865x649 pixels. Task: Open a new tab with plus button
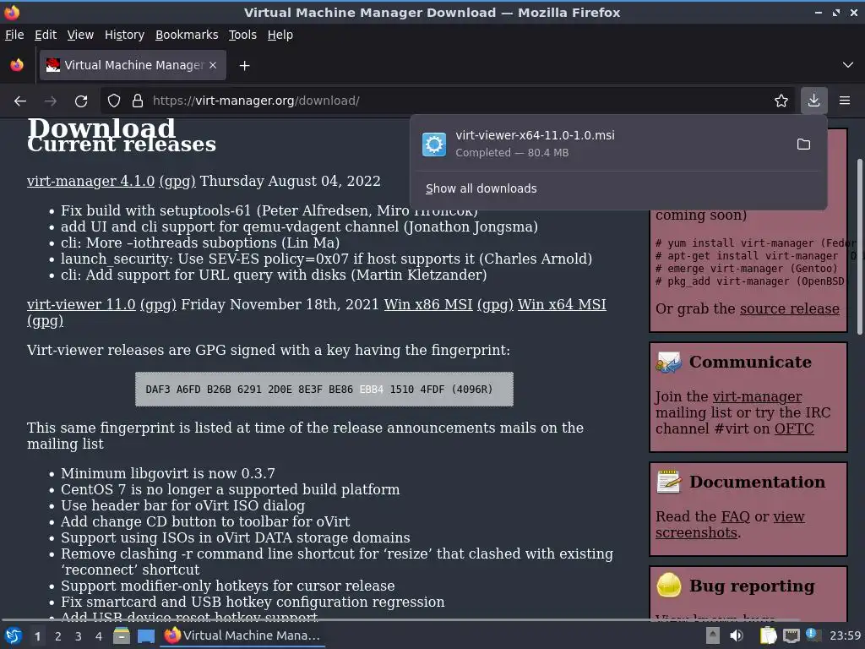pos(244,66)
